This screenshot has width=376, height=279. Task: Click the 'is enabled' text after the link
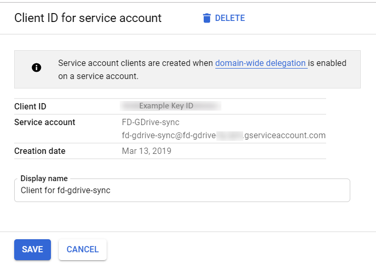pos(327,63)
